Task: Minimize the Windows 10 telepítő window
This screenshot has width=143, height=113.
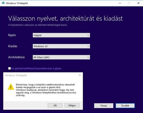Action: click(x=120, y=3)
